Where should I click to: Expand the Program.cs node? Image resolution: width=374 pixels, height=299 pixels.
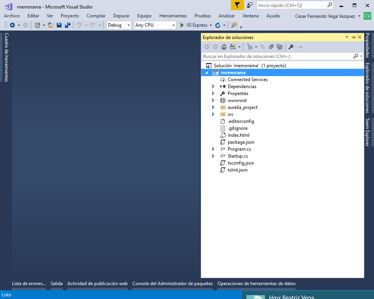[213, 149]
